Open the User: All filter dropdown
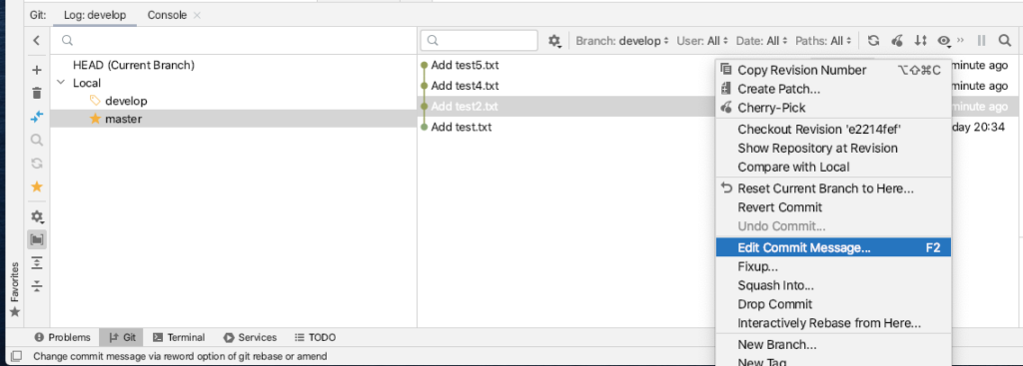 point(702,41)
